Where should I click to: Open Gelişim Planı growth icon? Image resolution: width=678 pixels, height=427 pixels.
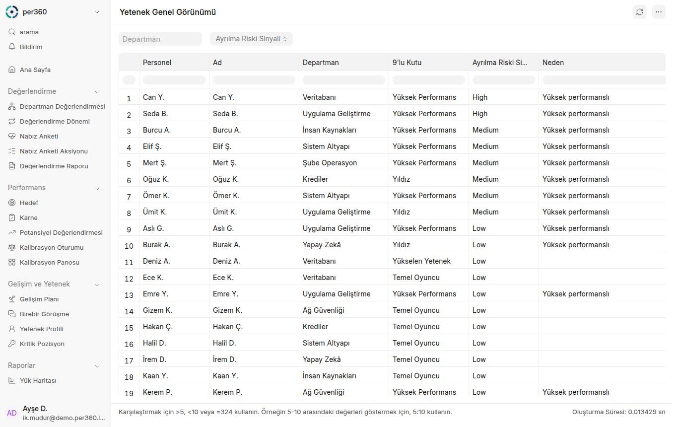click(12, 299)
